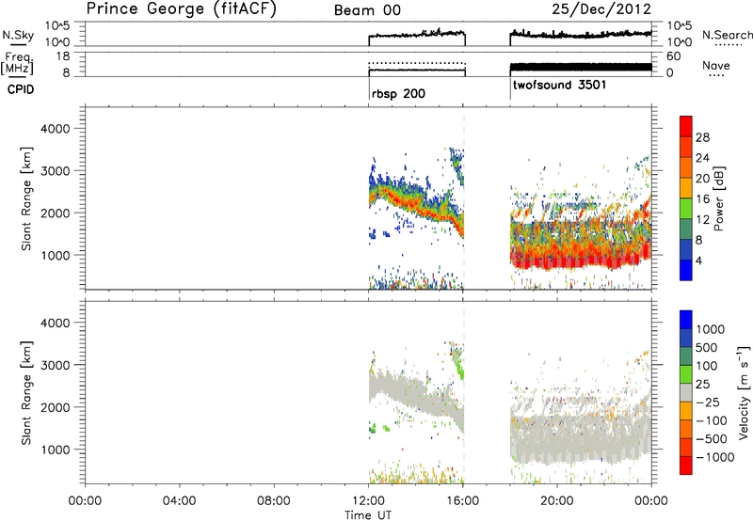Click the "-100" tick on Velocity colorbar
The width and height of the screenshot is (753, 521).
click(712, 420)
